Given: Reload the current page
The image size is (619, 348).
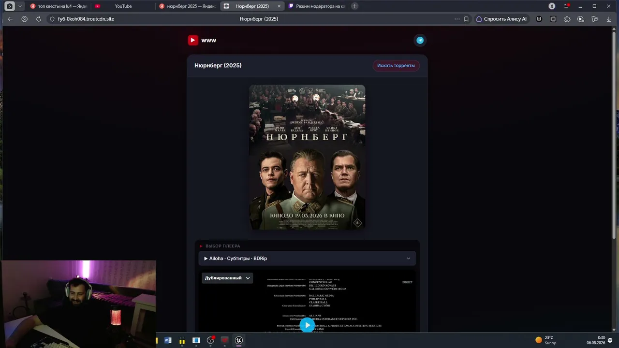Looking at the screenshot, I should pyautogui.click(x=38, y=19).
